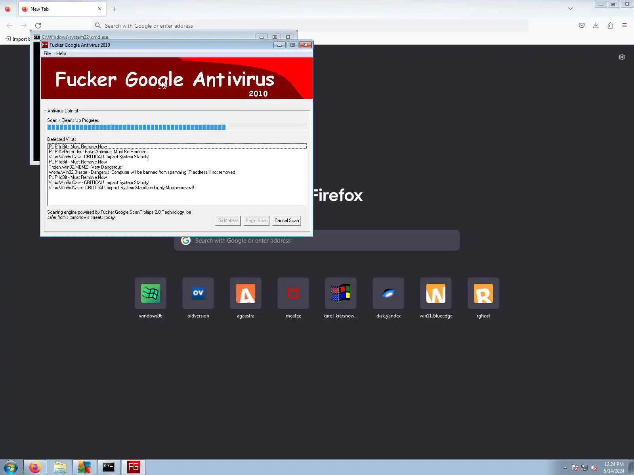This screenshot has height=475, width=634.
Task: Reload the current Firefox page
Action: tap(38, 26)
